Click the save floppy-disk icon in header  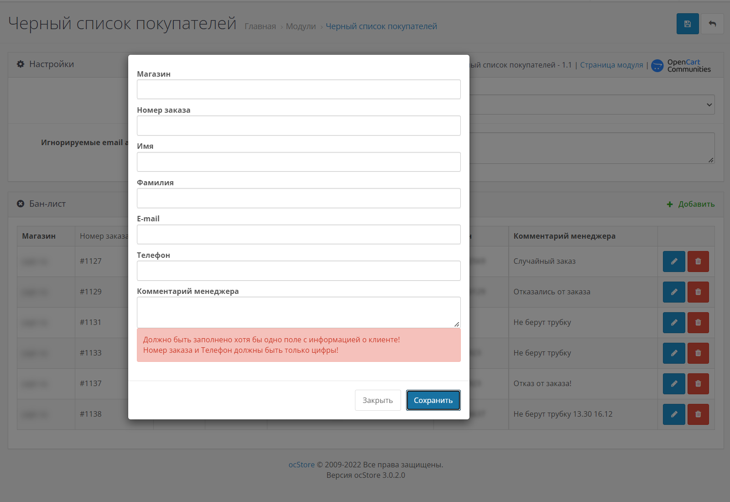[688, 24]
